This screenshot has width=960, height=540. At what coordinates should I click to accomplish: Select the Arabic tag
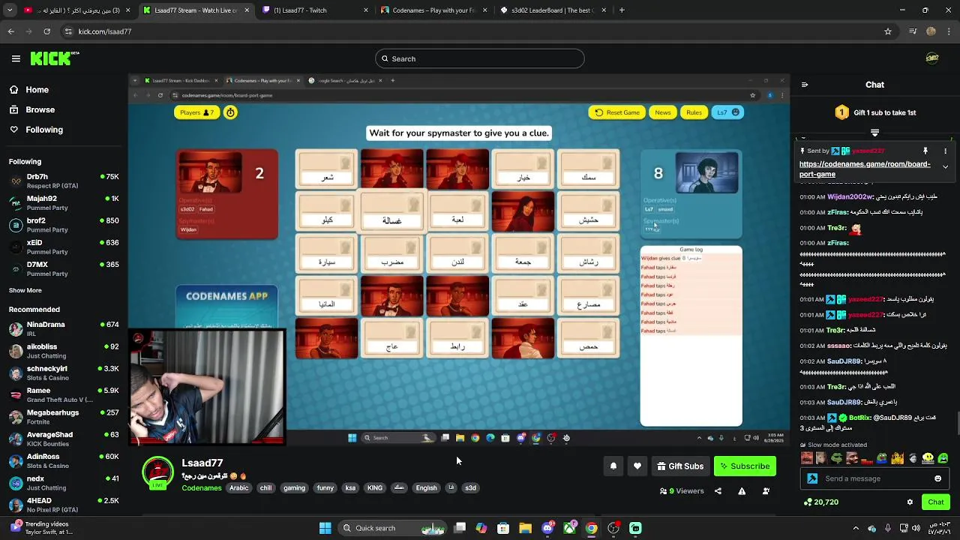coord(239,488)
